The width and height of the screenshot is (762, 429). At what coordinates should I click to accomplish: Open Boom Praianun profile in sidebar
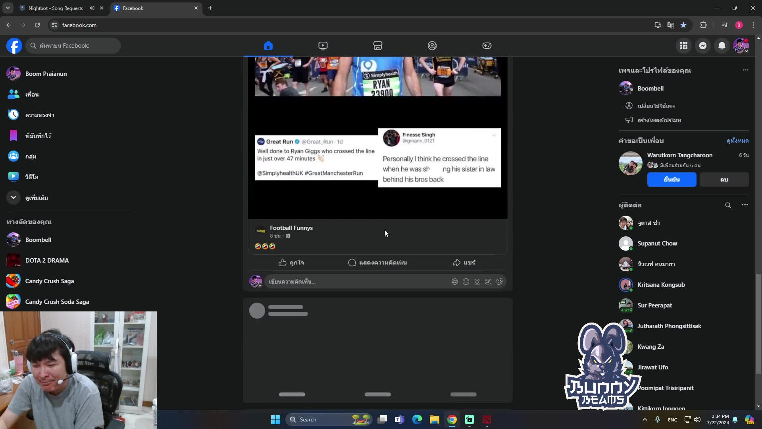tap(71, 74)
